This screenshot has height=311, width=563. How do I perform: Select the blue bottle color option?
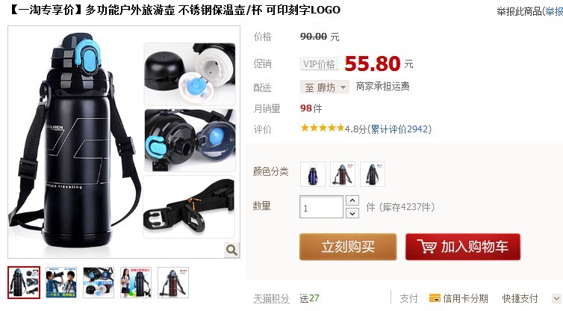[x=313, y=174]
